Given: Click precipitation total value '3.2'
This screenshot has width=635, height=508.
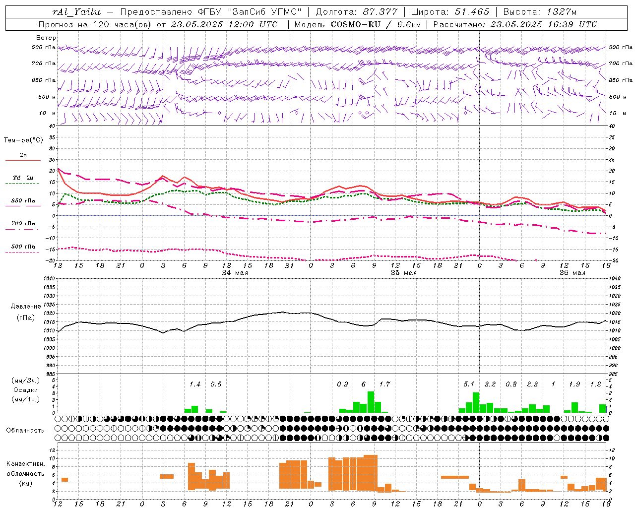Looking at the screenshot, I should pos(490,384).
